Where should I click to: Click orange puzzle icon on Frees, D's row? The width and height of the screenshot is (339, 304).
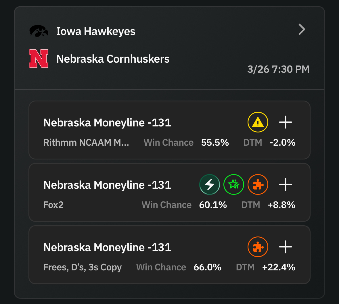tap(258, 247)
